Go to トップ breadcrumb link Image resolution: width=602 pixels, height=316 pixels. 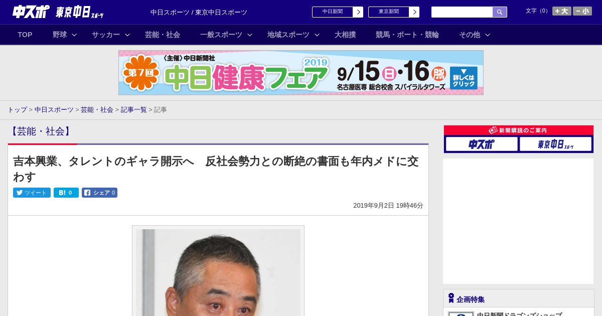(17, 109)
